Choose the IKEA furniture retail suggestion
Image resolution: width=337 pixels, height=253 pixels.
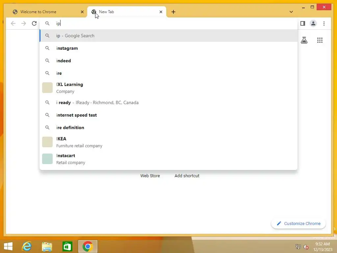[x=169, y=142]
